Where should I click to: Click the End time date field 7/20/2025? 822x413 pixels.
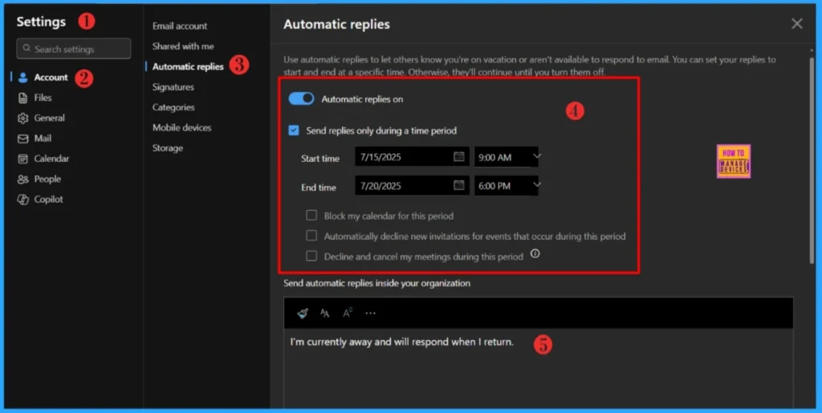pos(412,184)
